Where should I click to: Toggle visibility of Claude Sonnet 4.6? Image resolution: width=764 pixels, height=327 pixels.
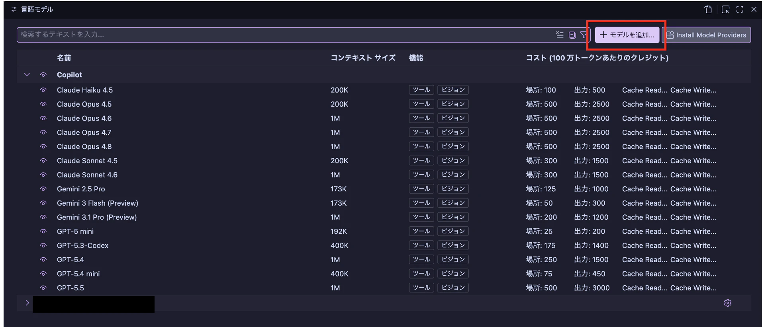point(43,175)
